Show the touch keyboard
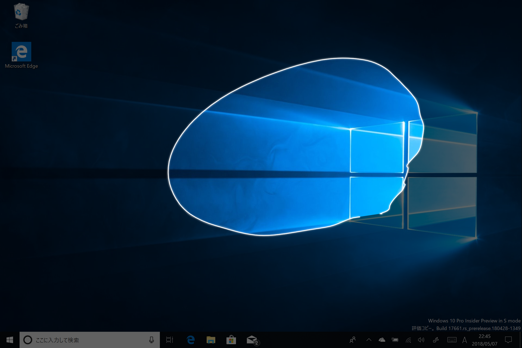The width and height of the screenshot is (522, 348). [452, 340]
